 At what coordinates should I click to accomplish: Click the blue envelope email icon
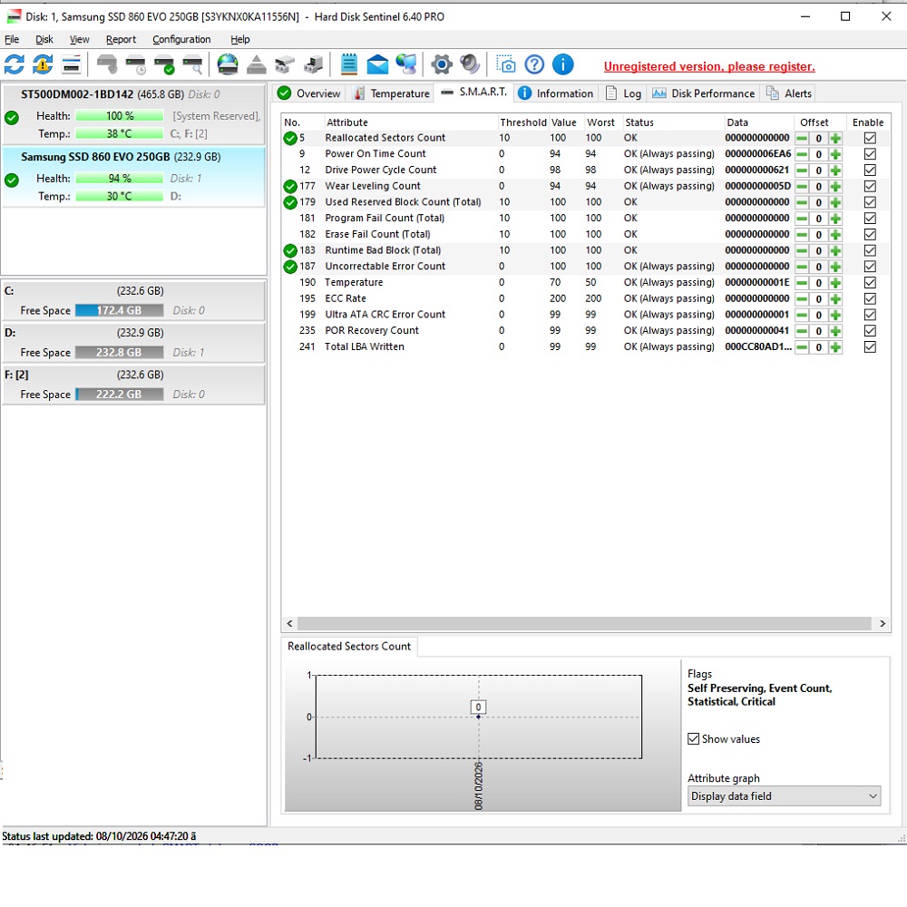tap(377, 64)
